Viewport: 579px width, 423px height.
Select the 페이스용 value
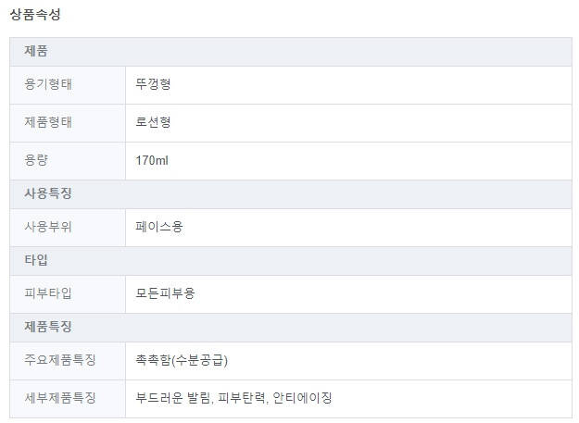coord(159,227)
